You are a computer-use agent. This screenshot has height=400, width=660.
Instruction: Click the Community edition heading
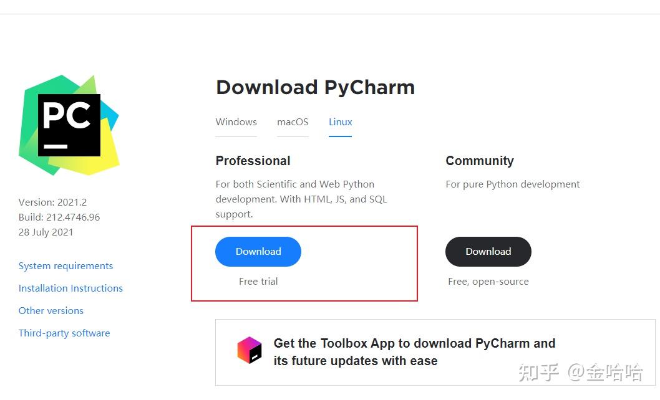[x=480, y=161]
